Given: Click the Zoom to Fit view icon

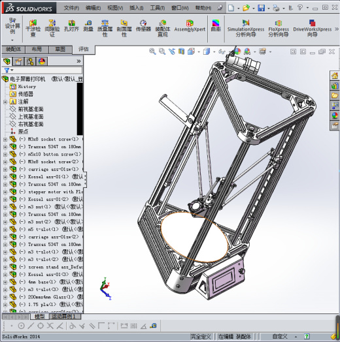Looking at the screenshot, I should pyautogui.click(x=152, y=52).
